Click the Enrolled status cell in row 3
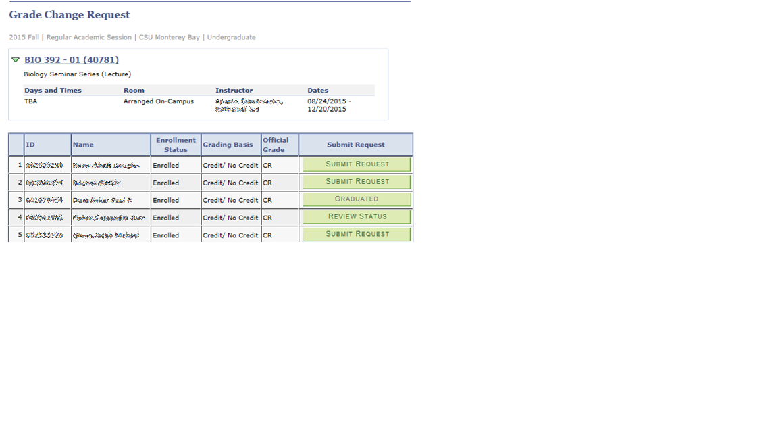778x438 pixels. pos(166,199)
